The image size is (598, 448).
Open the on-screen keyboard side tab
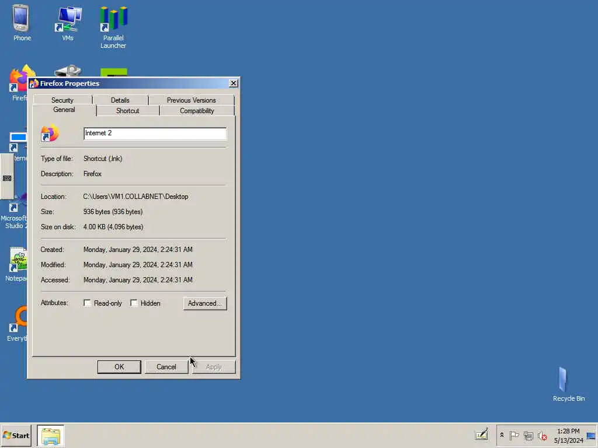[x=7, y=177]
